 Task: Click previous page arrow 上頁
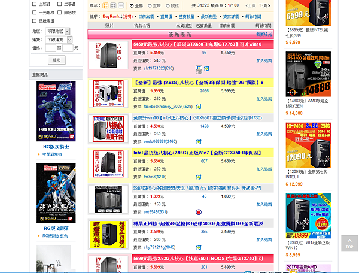(x=251, y=5)
